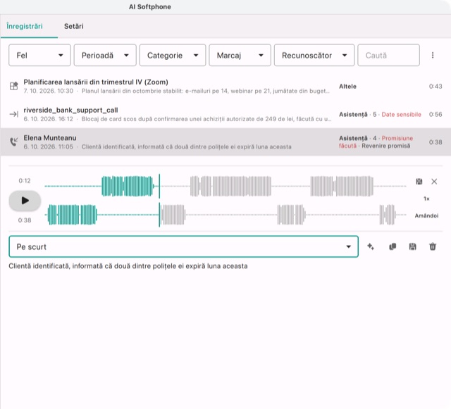Seek in the upper waveform track

(x=225, y=187)
